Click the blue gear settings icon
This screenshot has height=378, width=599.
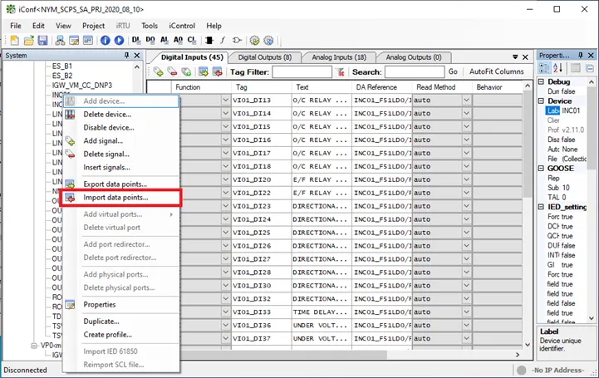click(x=269, y=40)
